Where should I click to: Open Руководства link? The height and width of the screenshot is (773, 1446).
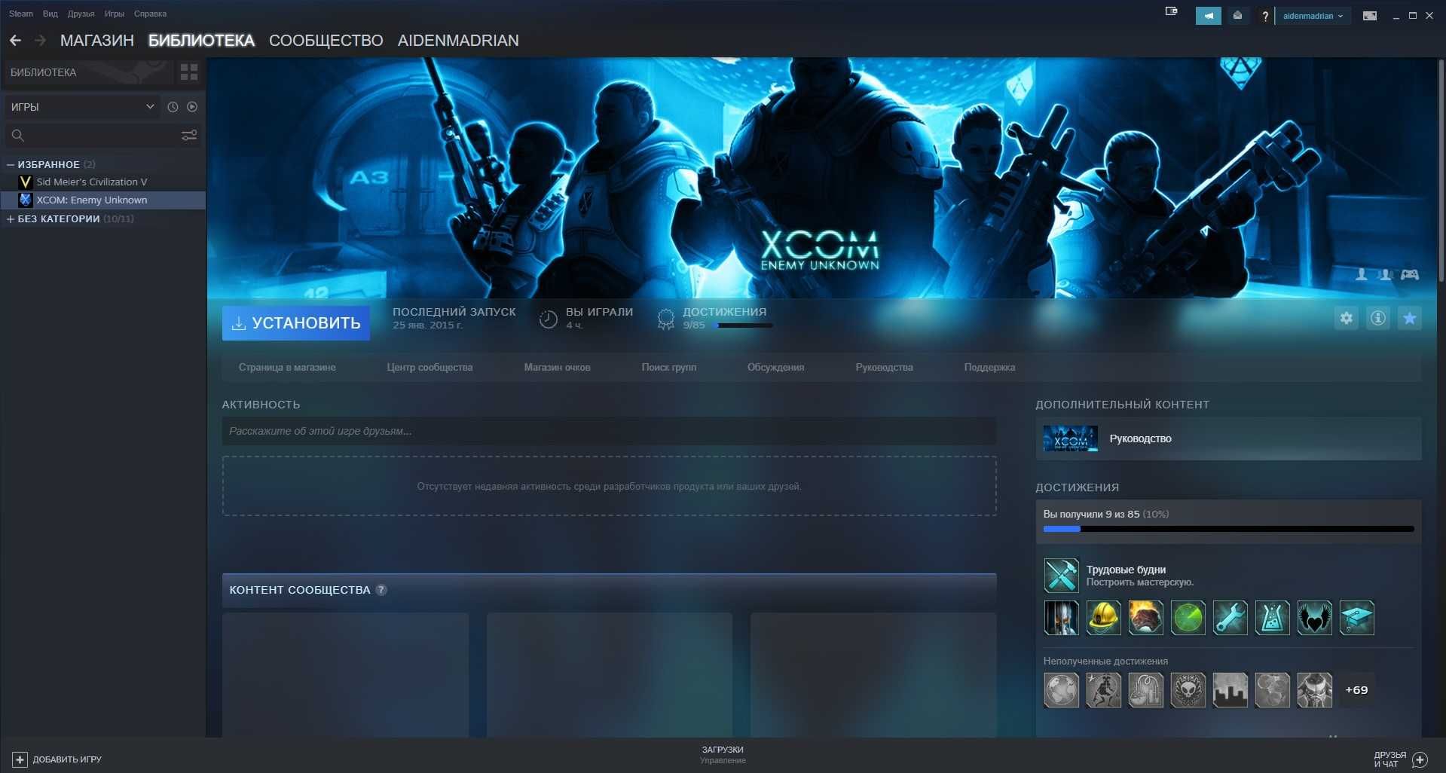(884, 368)
